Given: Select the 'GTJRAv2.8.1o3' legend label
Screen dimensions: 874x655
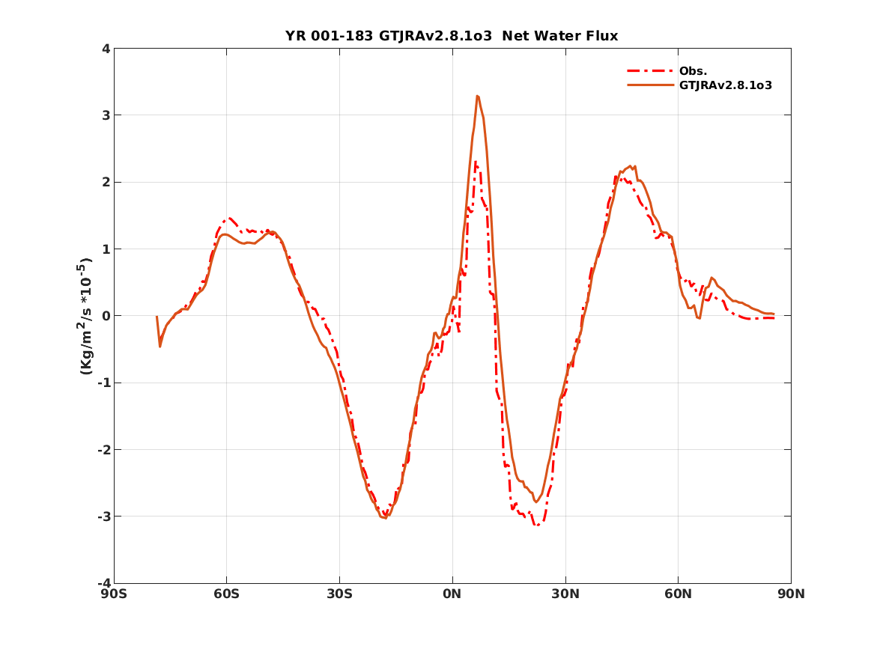Looking at the screenshot, I should pos(725,85).
